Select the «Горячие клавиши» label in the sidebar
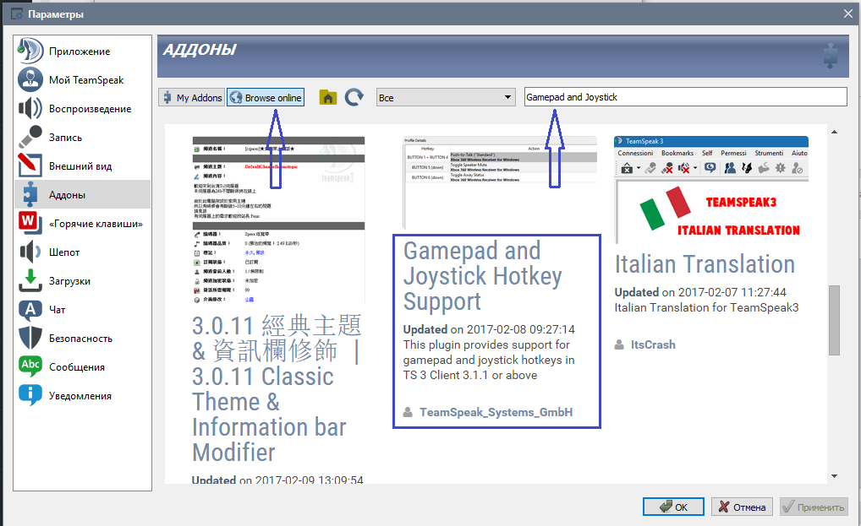861x526 pixels. pyautogui.click(x=96, y=224)
